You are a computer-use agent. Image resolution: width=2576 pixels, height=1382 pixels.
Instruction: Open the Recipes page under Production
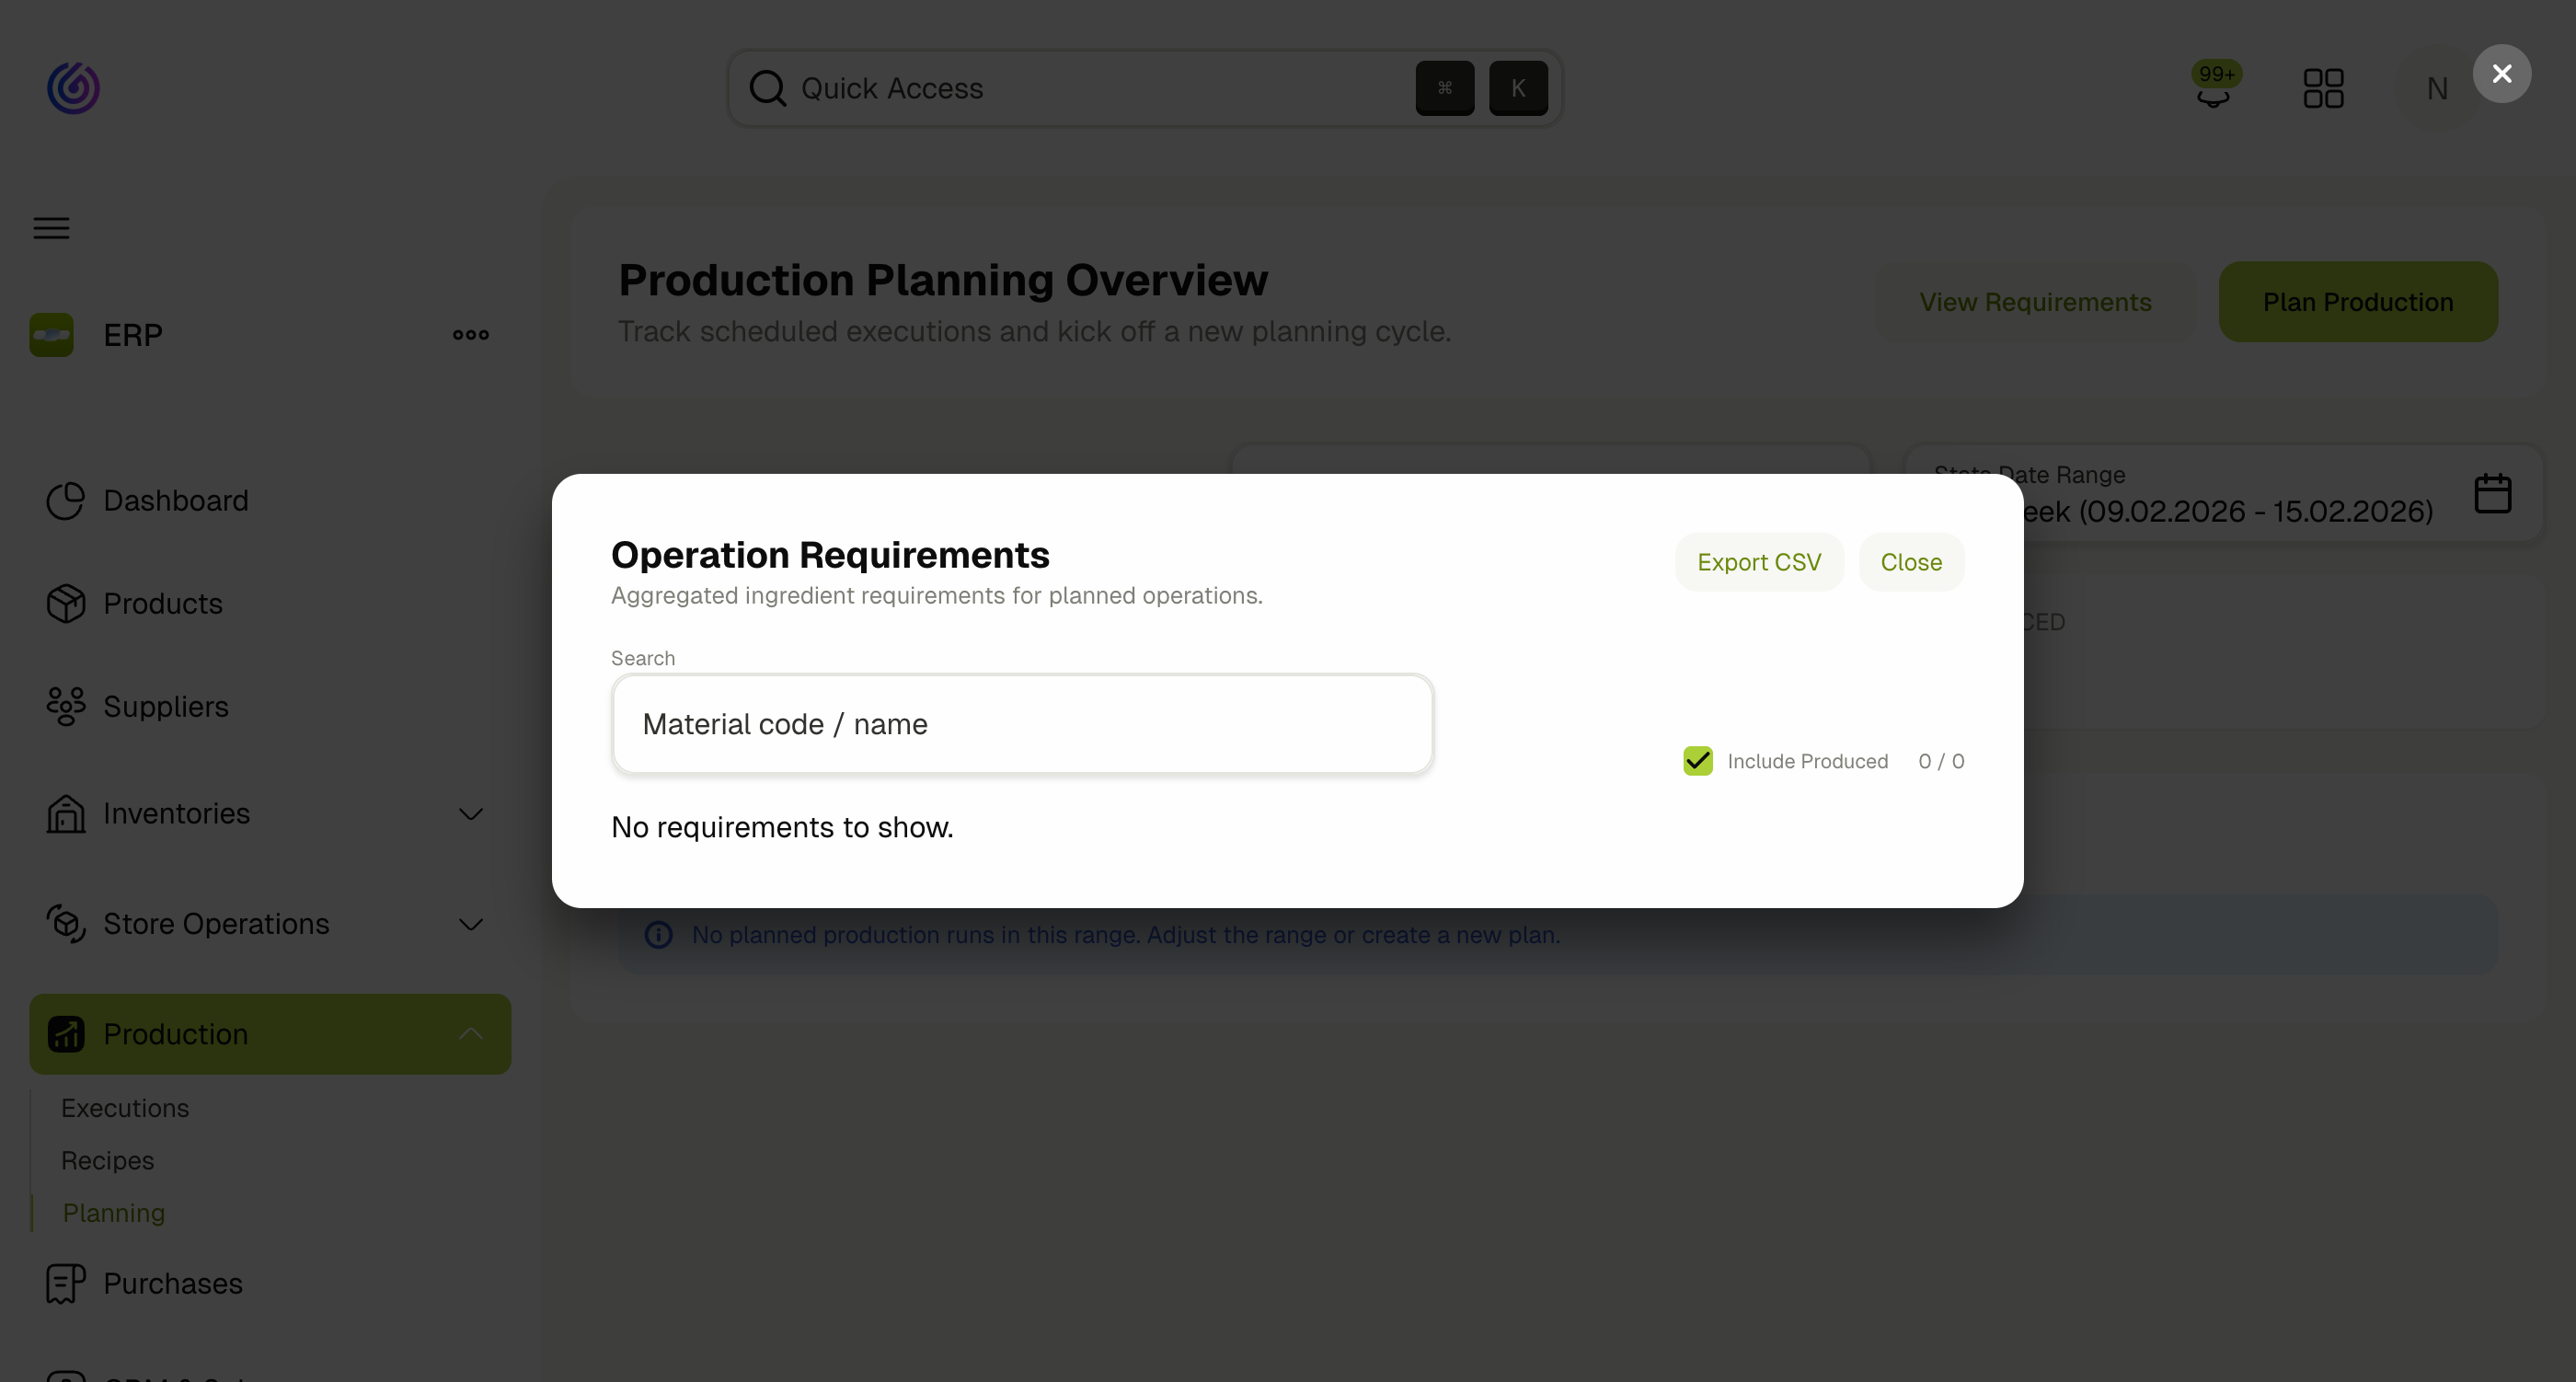point(107,1160)
